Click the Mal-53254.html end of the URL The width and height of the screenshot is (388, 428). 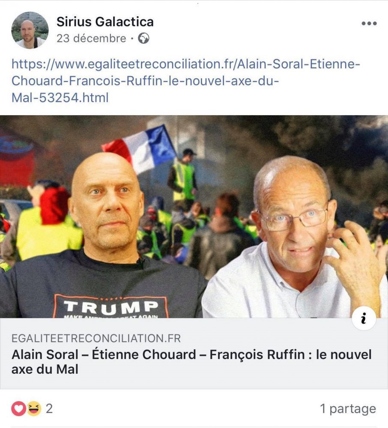tap(60, 98)
